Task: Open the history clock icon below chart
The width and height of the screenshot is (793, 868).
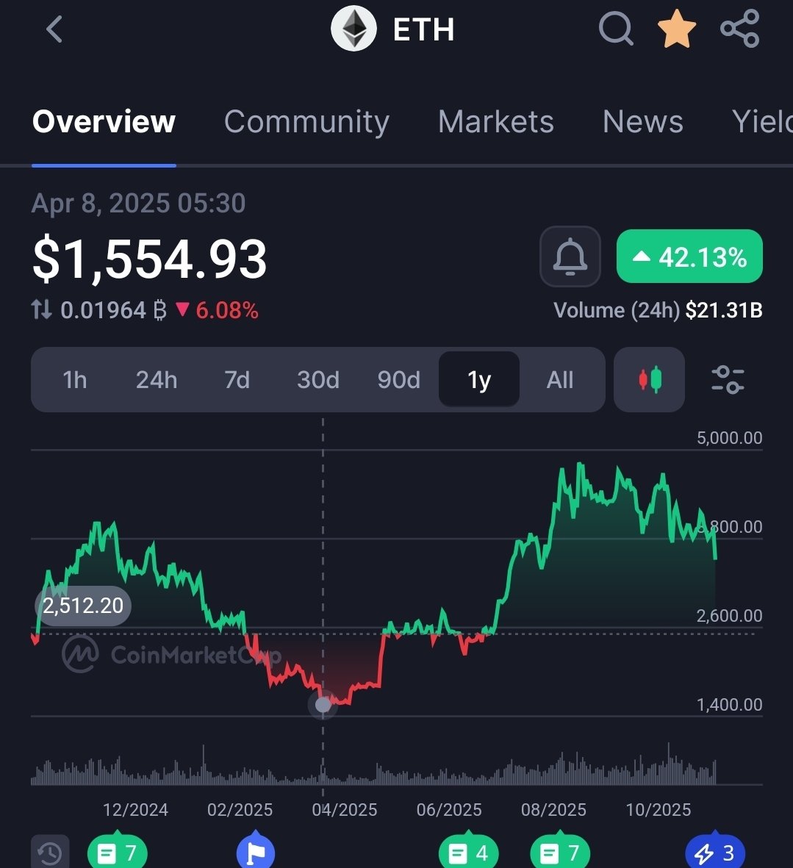Action: click(51, 852)
